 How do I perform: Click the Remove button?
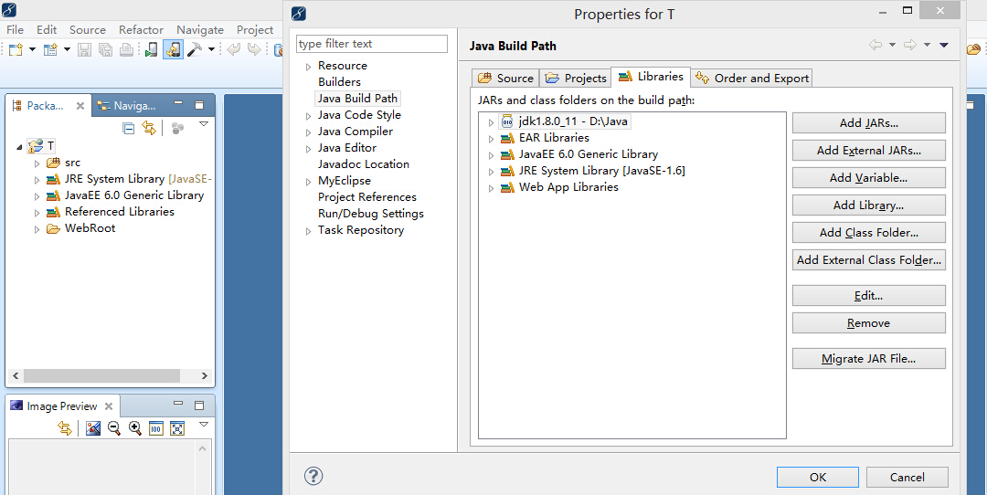point(869,323)
